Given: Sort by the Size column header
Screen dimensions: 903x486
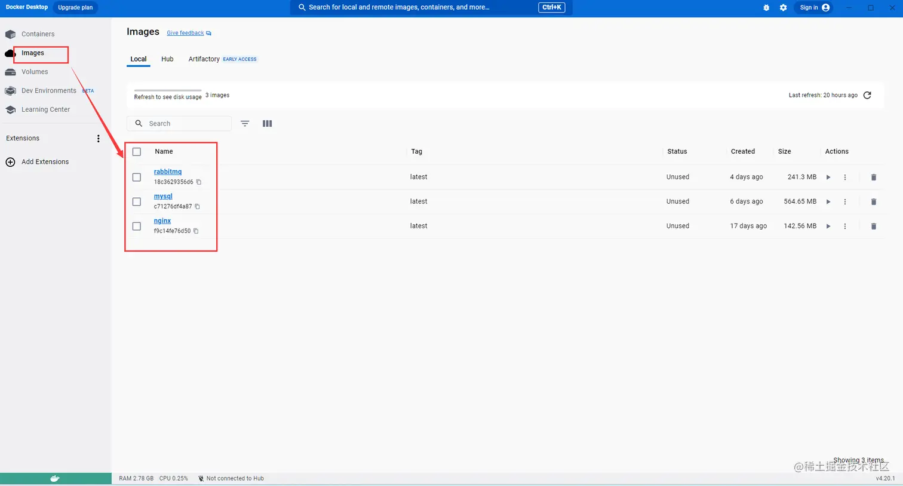Looking at the screenshot, I should (785, 152).
